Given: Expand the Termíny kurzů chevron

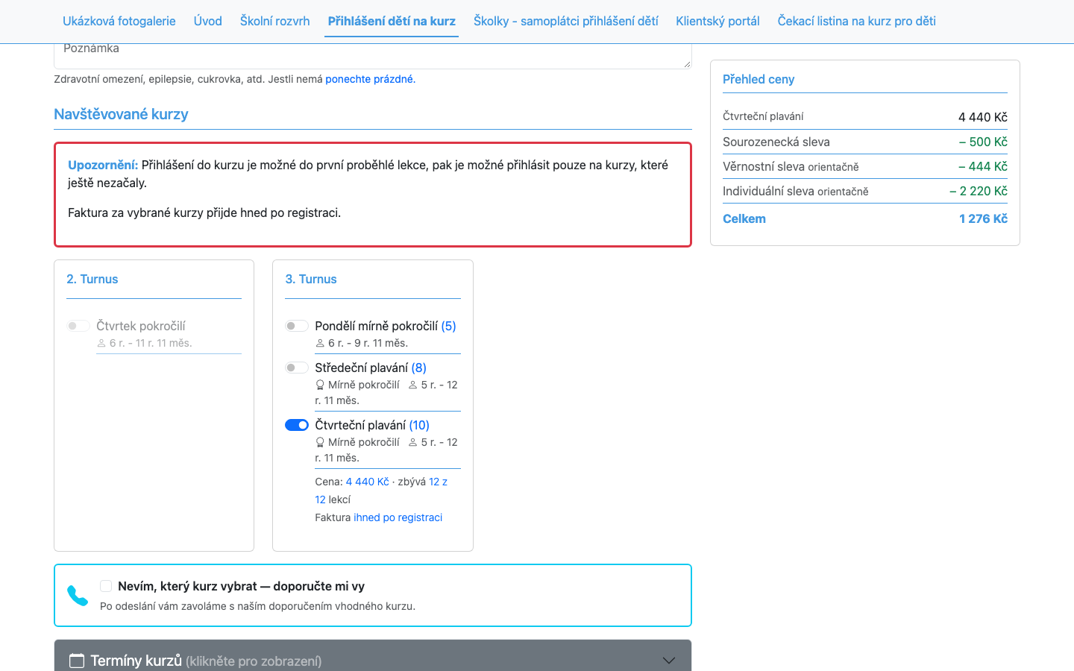Looking at the screenshot, I should [669, 661].
